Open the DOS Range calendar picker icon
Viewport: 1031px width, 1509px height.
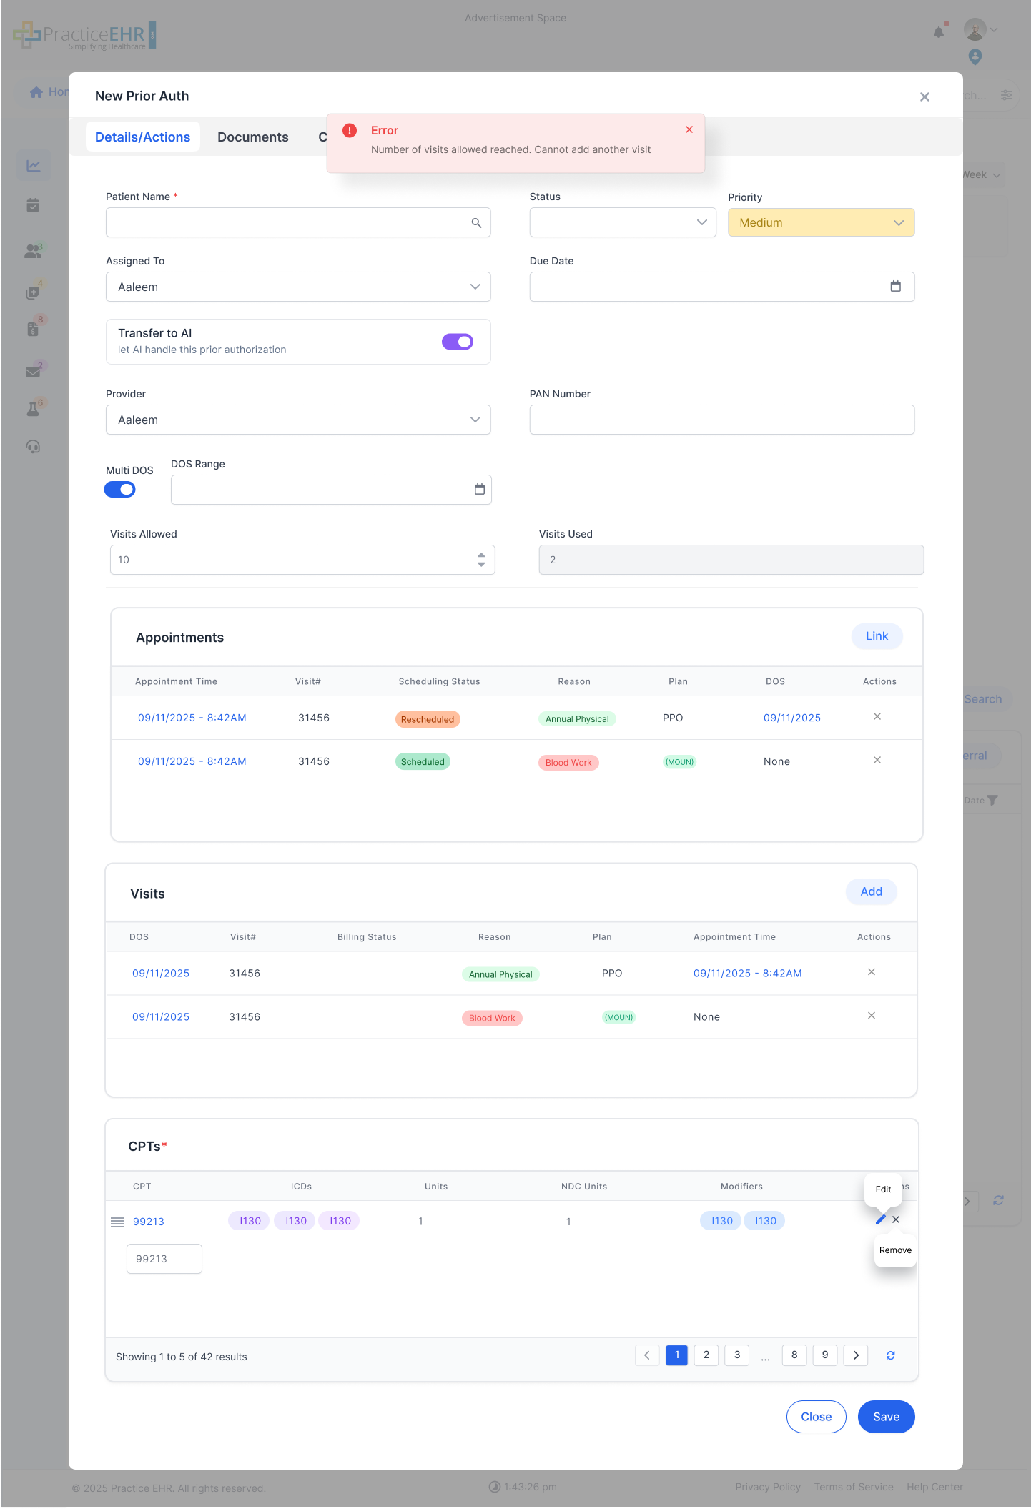coord(479,490)
